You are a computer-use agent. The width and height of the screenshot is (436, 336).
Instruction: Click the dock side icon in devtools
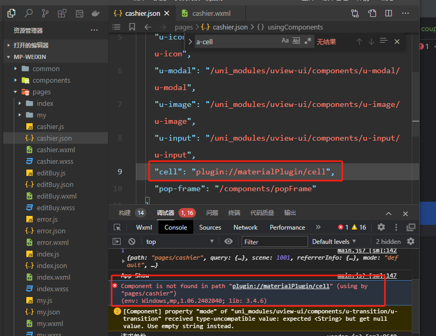coord(411,227)
